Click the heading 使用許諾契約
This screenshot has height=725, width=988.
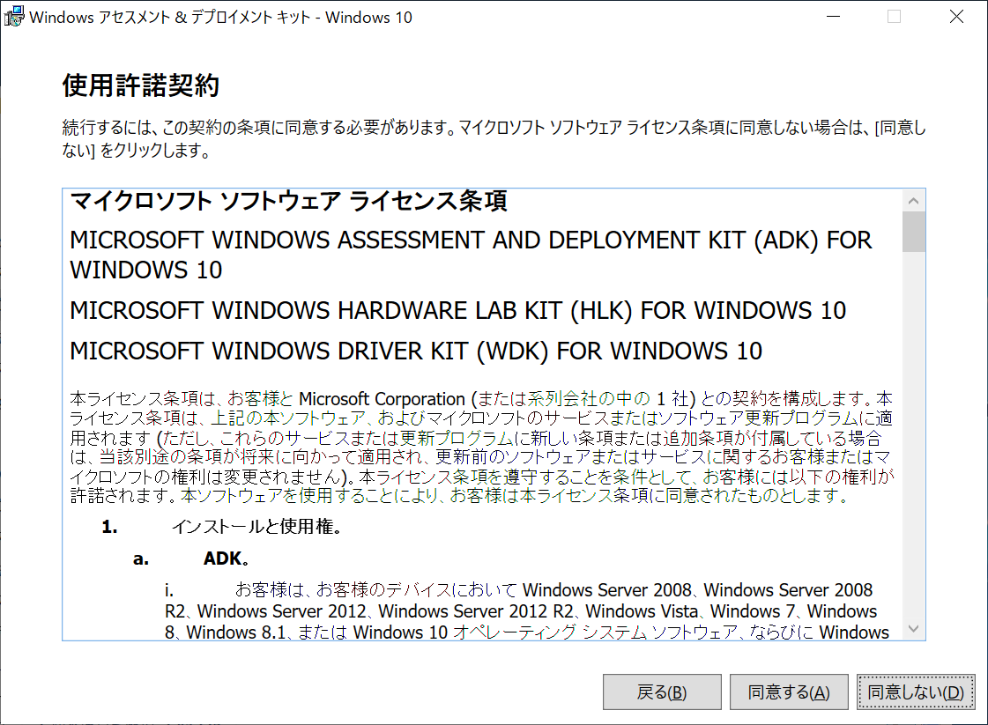pyautogui.click(x=140, y=85)
